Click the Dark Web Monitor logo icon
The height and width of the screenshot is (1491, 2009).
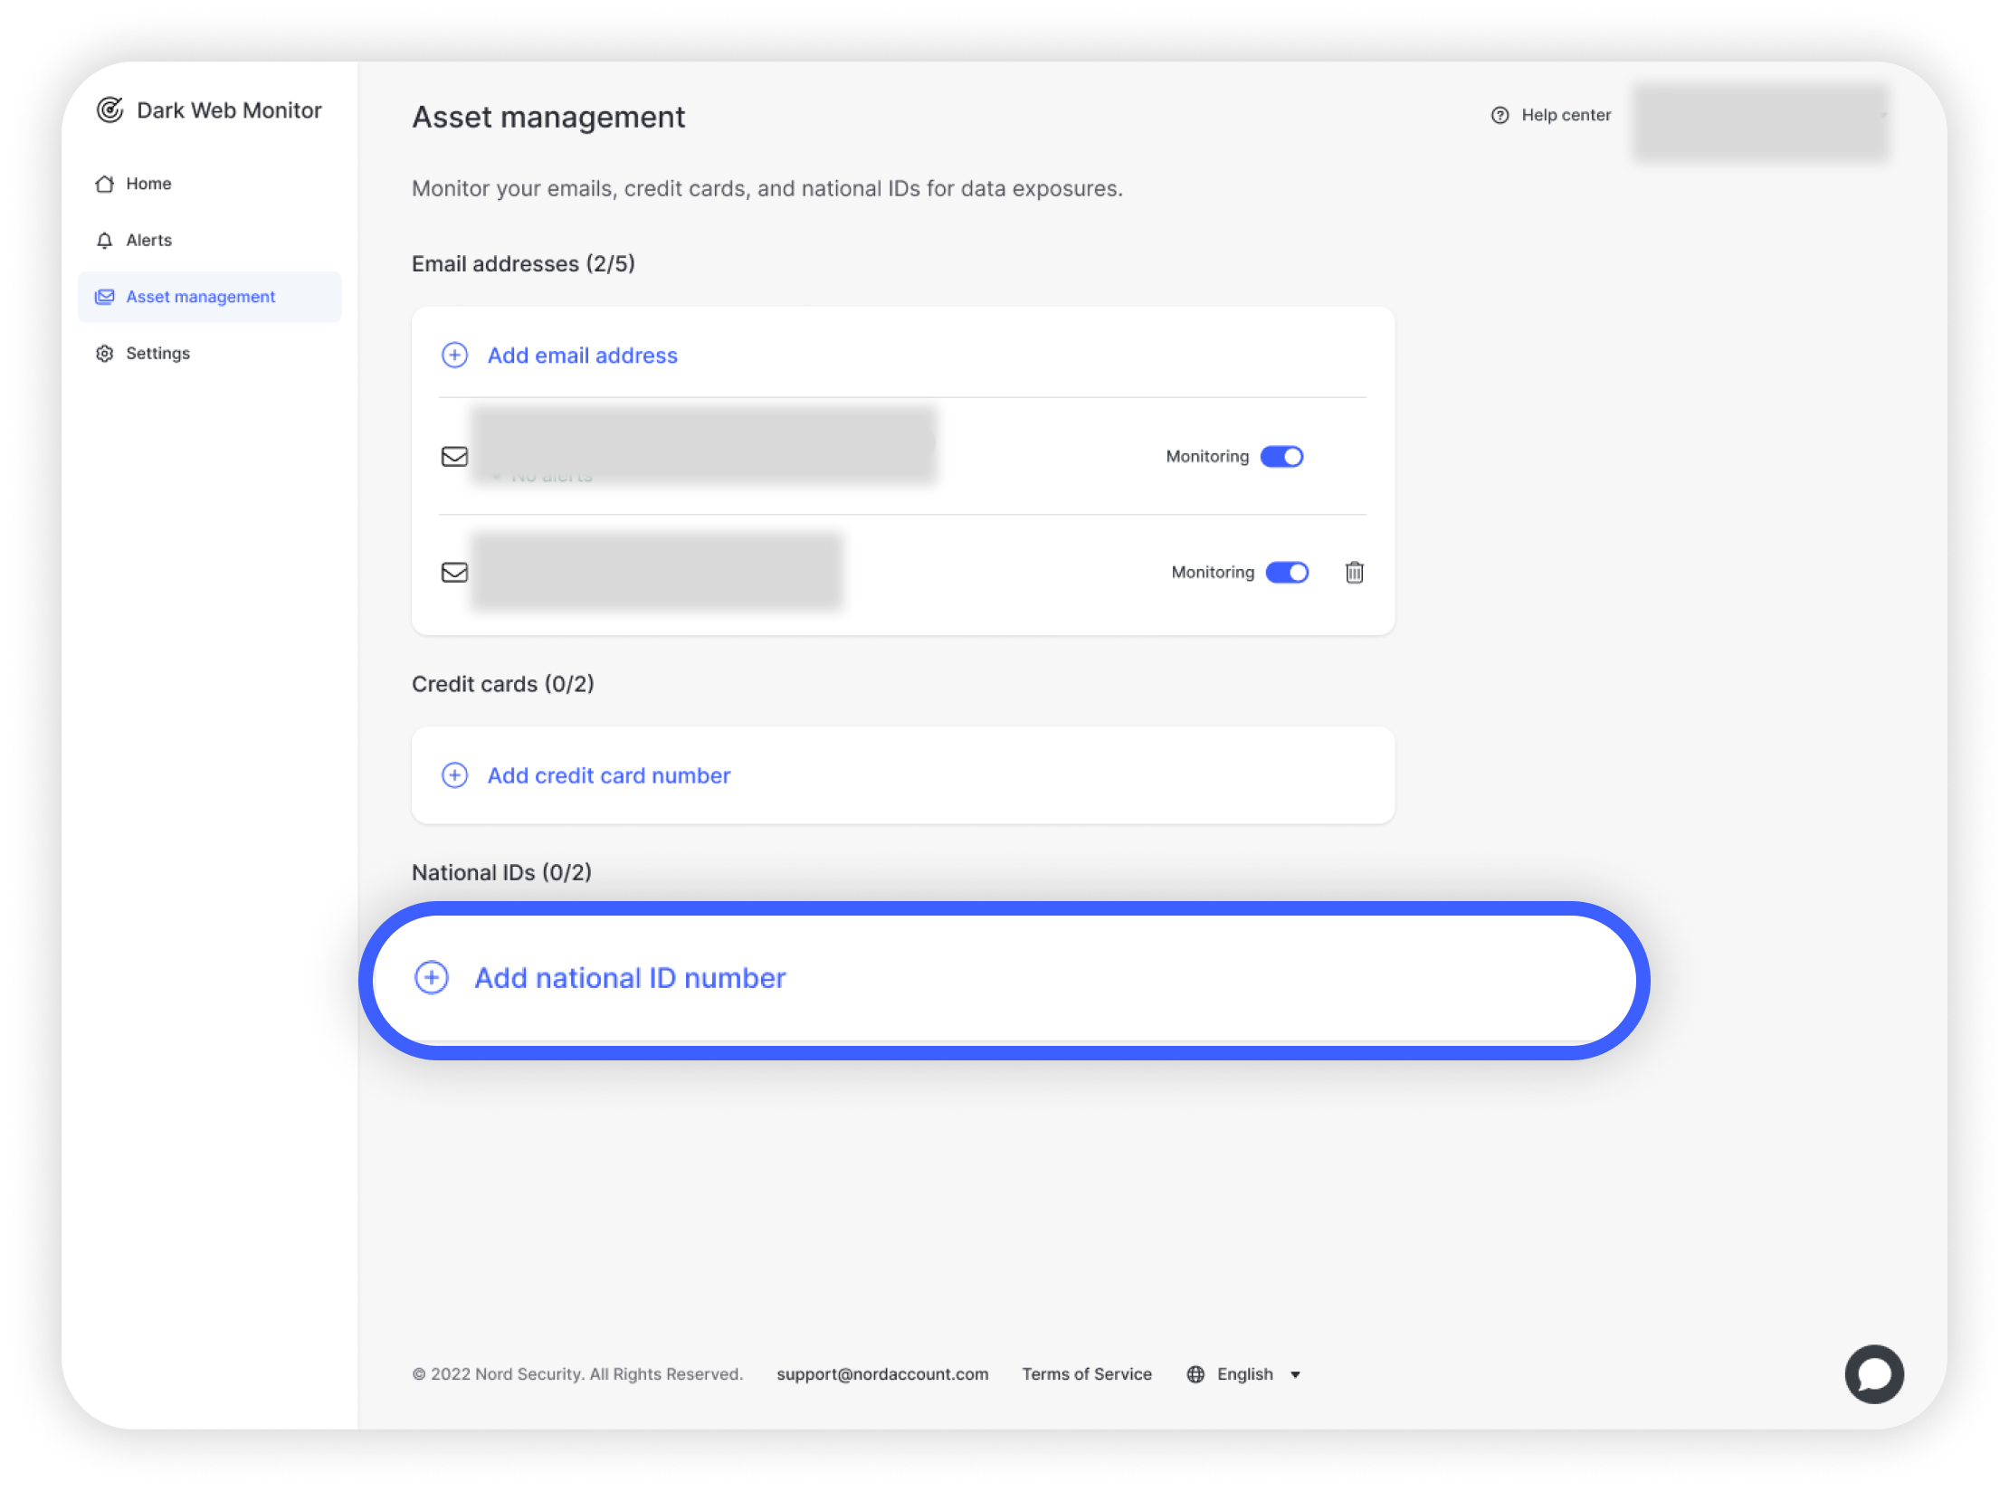pyautogui.click(x=110, y=110)
